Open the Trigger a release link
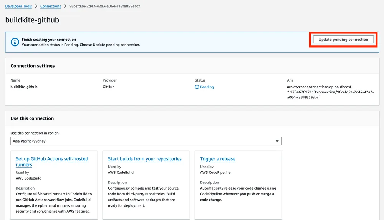The image size is (384, 220). tap(217, 159)
